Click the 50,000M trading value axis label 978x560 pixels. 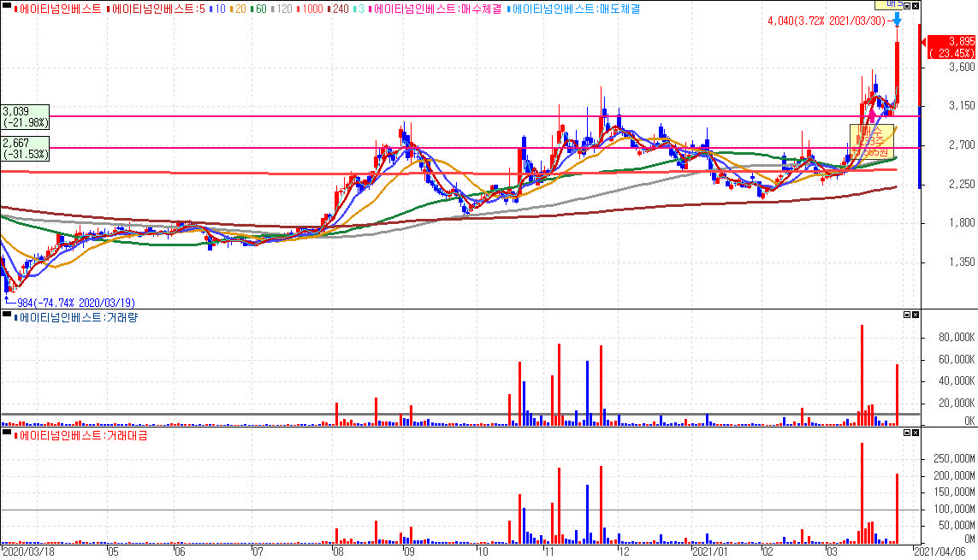pyautogui.click(x=957, y=526)
